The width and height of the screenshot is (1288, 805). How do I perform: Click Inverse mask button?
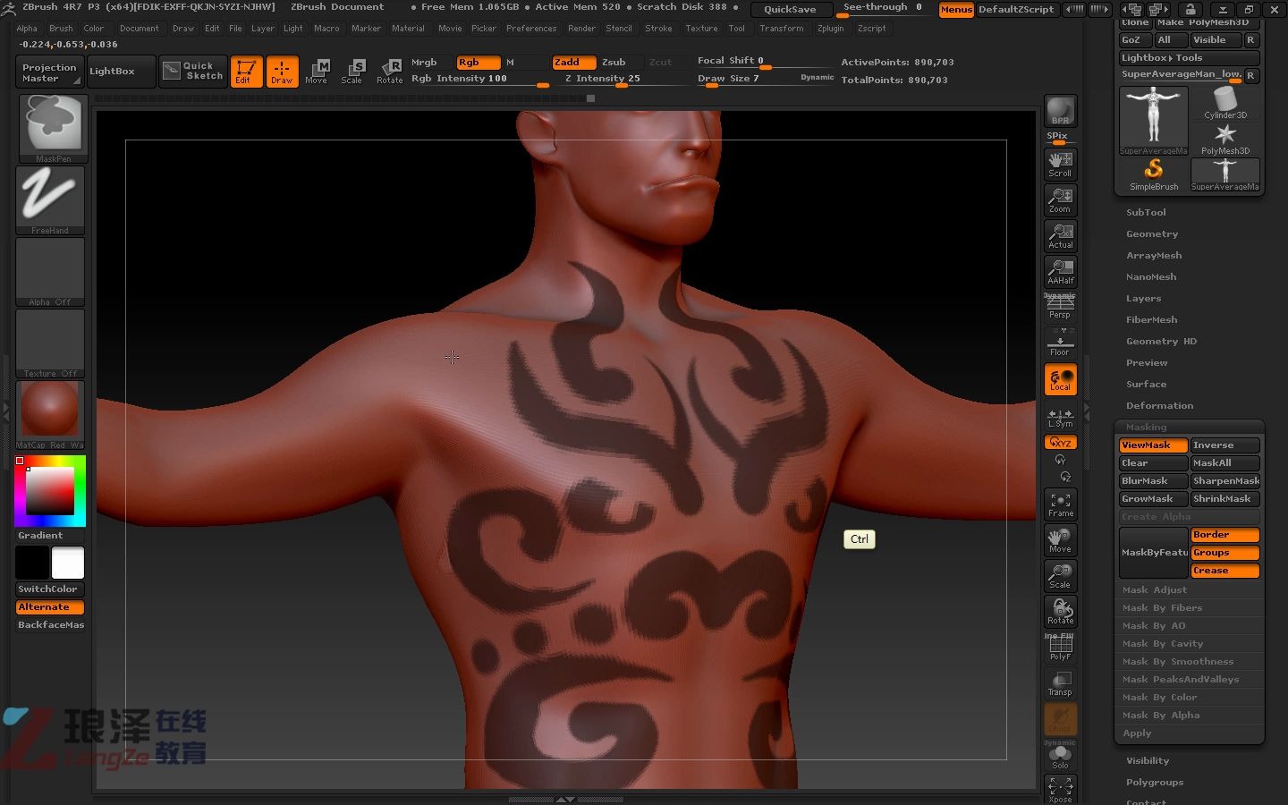[x=1225, y=445]
